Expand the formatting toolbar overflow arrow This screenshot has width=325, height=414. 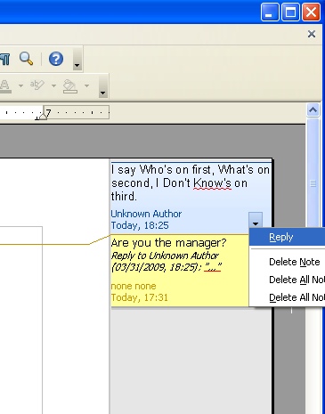pyautogui.click(x=102, y=86)
